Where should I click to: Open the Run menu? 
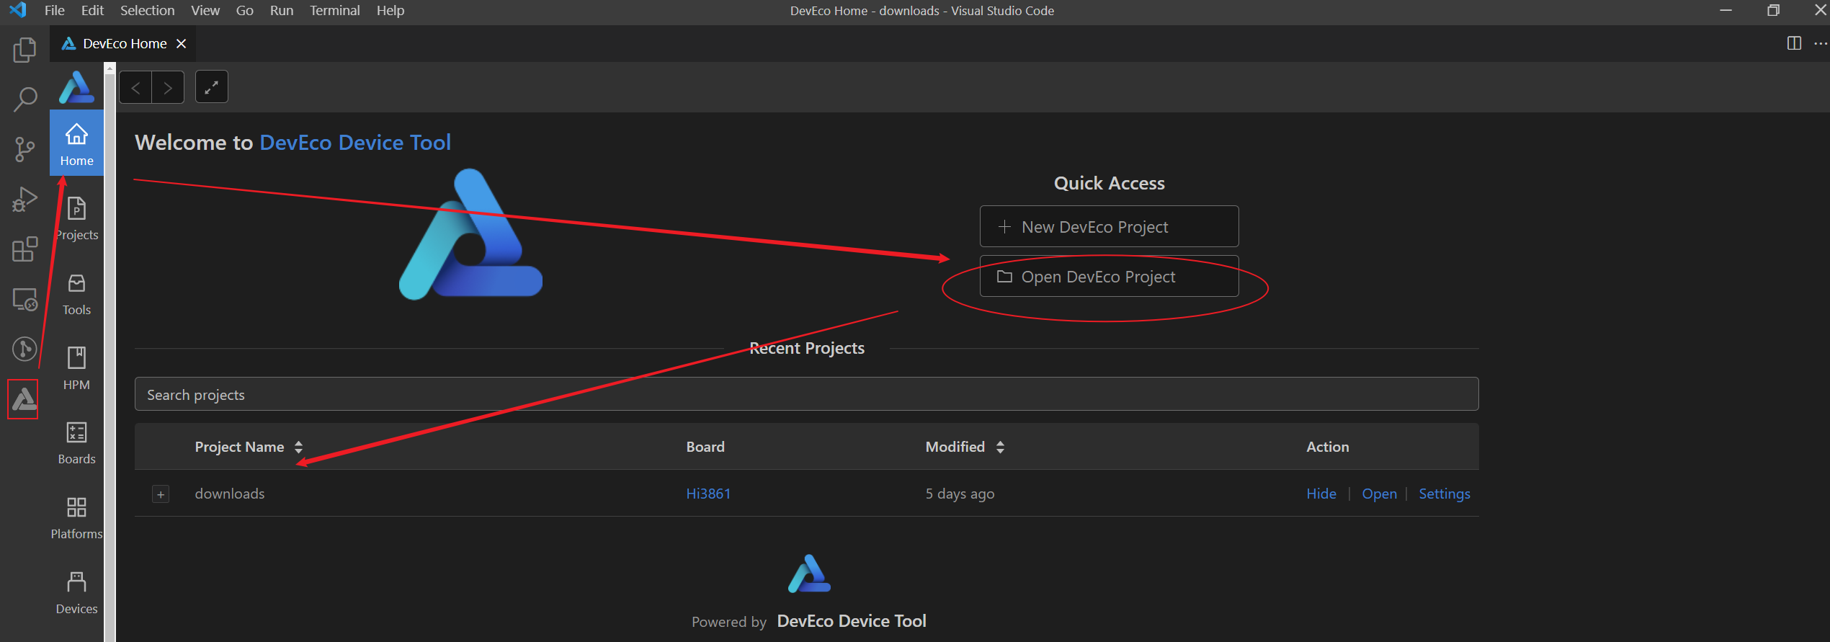pyautogui.click(x=282, y=10)
